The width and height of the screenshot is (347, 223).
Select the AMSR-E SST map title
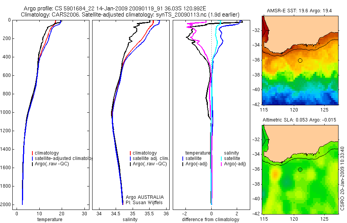coord(299,11)
